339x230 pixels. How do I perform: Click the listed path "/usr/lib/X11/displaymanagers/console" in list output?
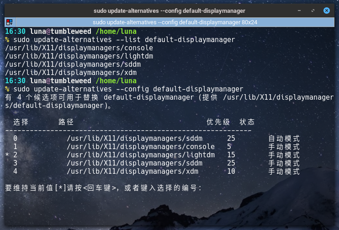pyautogui.click(x=79, y=48)
